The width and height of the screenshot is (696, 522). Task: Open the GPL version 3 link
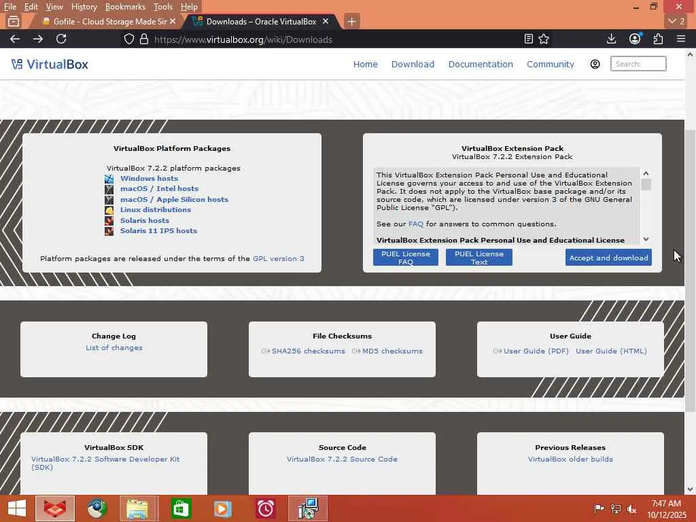click(278, 258)
